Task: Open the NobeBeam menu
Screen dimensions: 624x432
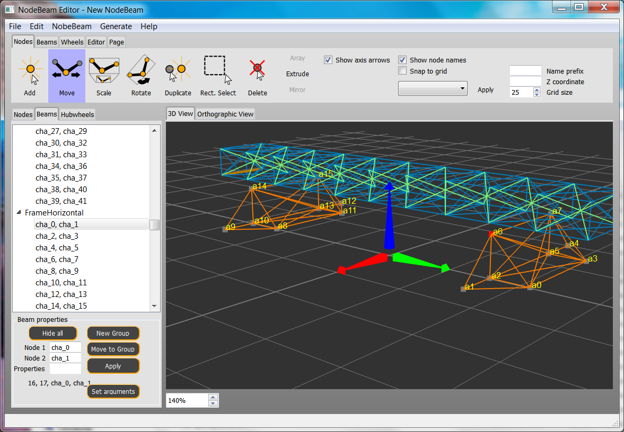Action: 72,26
